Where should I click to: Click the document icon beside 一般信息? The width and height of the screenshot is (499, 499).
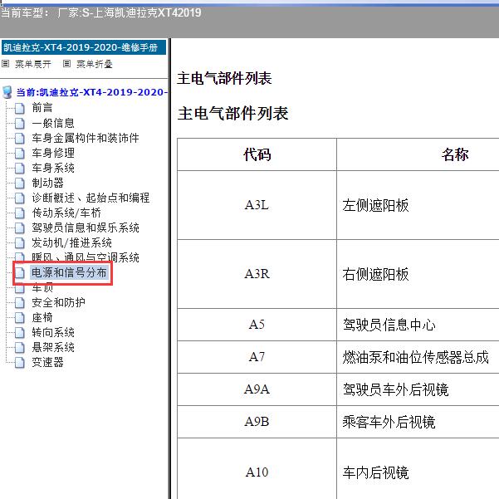click(x=20, y=123)
